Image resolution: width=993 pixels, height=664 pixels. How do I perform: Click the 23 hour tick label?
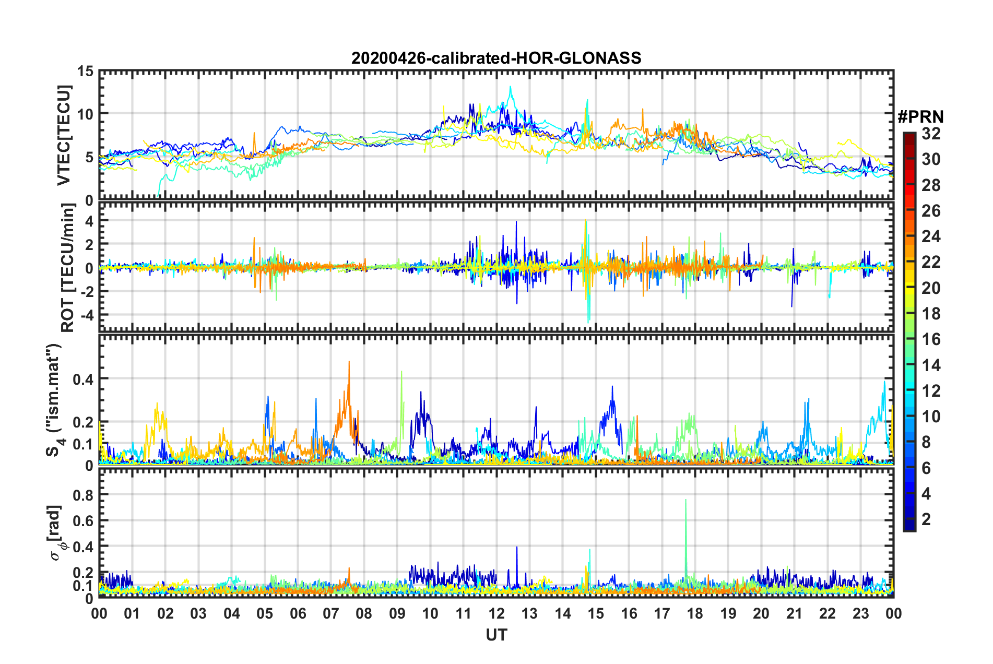point(860,614)
